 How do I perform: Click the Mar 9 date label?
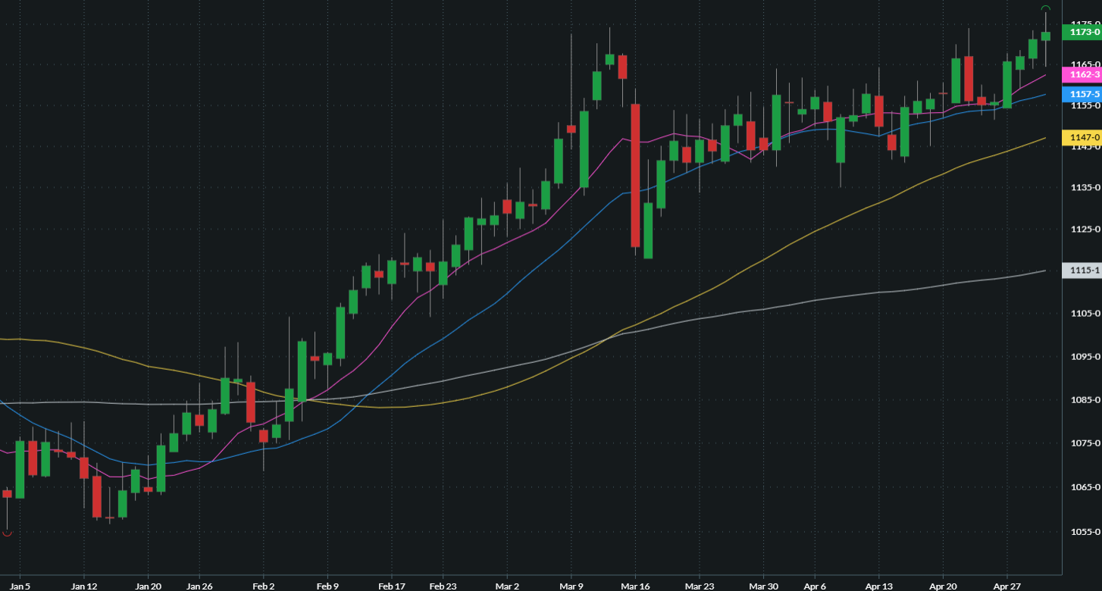571,585
